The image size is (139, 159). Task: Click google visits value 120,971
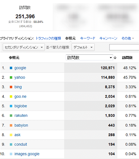(108, 68)
